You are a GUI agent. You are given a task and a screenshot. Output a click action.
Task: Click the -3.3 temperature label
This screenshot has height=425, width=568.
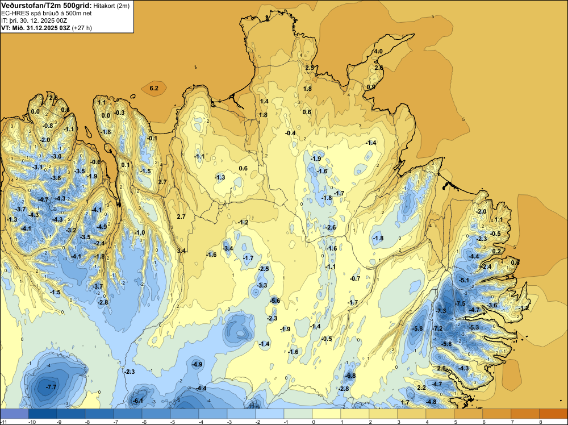point(262,285)
